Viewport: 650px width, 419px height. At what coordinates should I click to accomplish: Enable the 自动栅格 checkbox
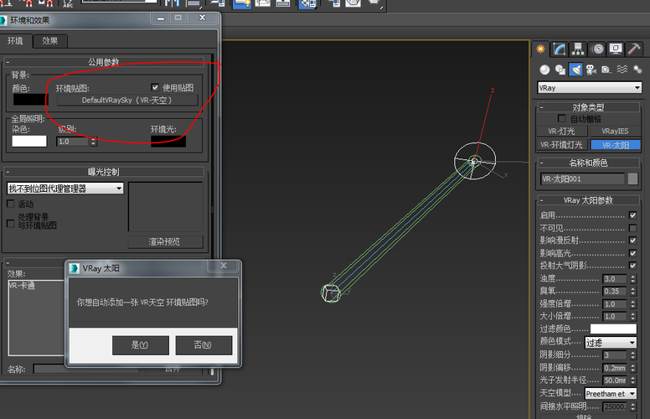point(562,119)
